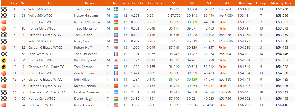Screen dimensions: 295x112
Task: Click Tom Coronel's yellow spiral status icon
Action: click(4, 67)
